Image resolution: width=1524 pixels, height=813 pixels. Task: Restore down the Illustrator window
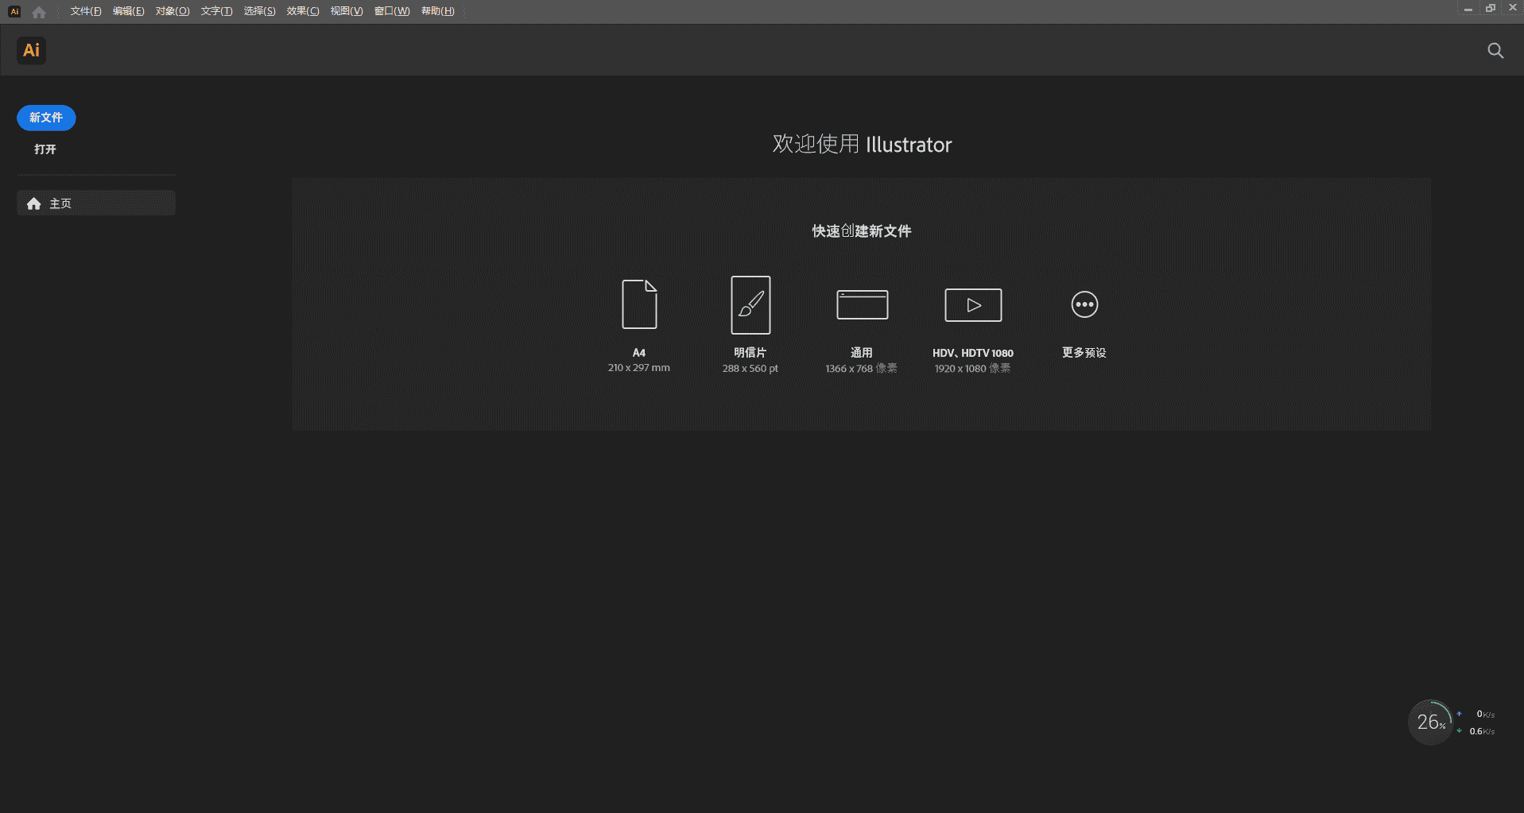point(1491,8)
